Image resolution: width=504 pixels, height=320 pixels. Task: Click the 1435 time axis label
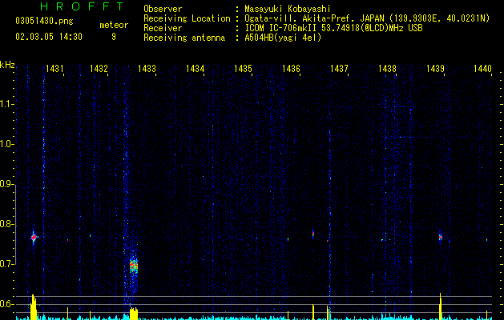point(243,68)
